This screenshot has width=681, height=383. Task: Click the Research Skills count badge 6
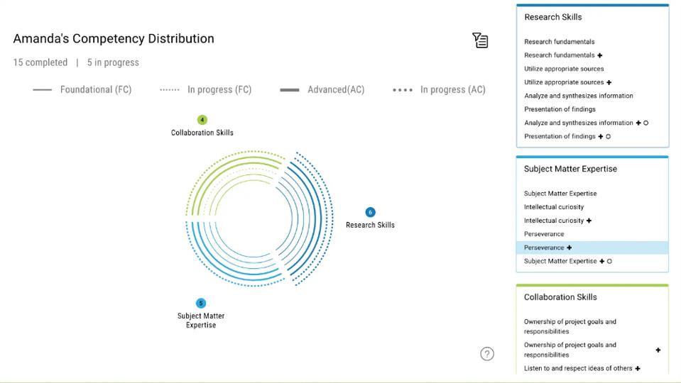370,212
